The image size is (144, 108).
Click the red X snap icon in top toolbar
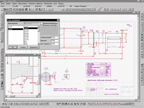[111, 9]
